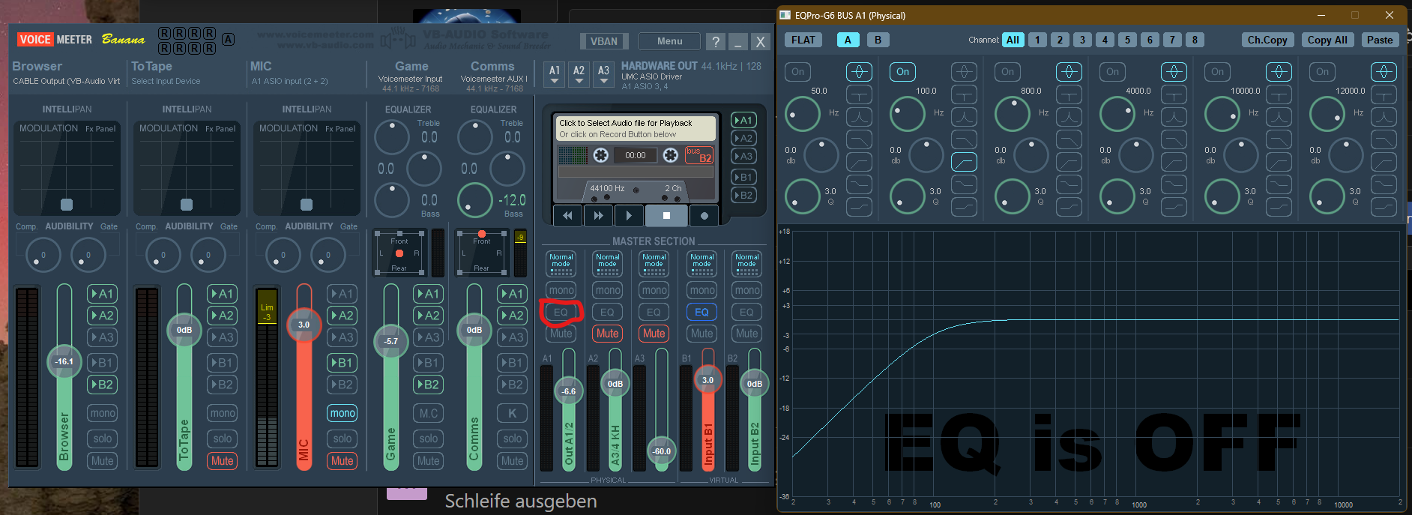Toggle EQ on master bus A1
This screenshot has width=1412, height=515.
[561, 312]
